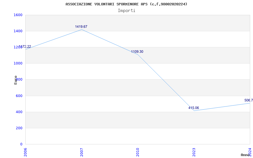Click the Anno x-axis title
Image resolution: width=253 pixels, height=158 pixels.
coord(245,155)
